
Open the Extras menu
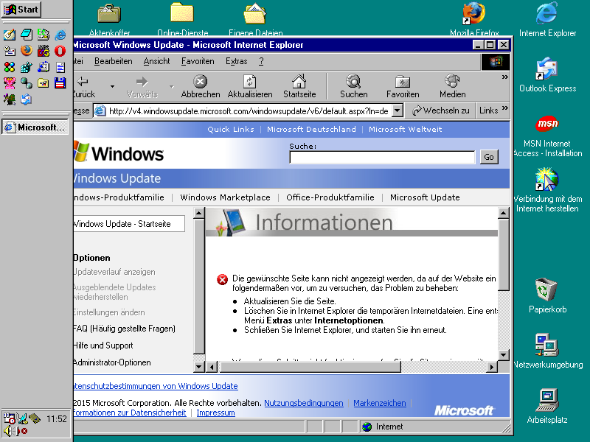coord(236,61)
